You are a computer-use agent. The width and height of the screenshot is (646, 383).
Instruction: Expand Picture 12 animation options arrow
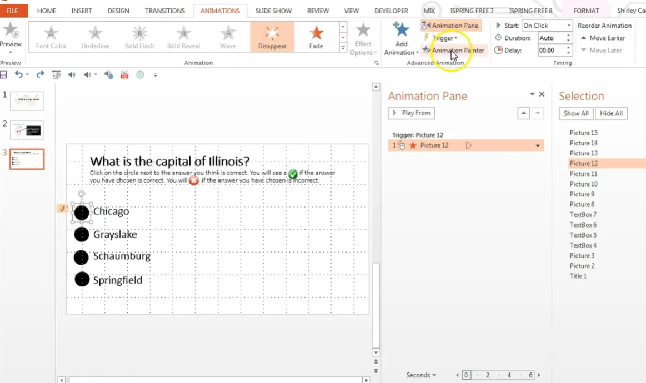coord(537,146)
